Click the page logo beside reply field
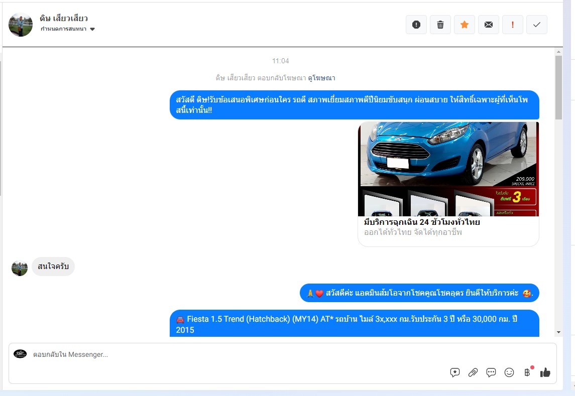 click(x=20, y=354)
